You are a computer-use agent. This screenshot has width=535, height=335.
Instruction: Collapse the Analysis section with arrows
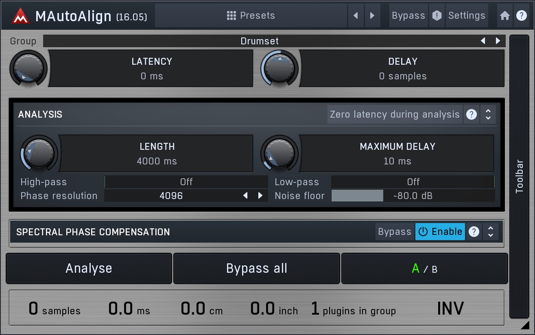click(x=488, y=115)
